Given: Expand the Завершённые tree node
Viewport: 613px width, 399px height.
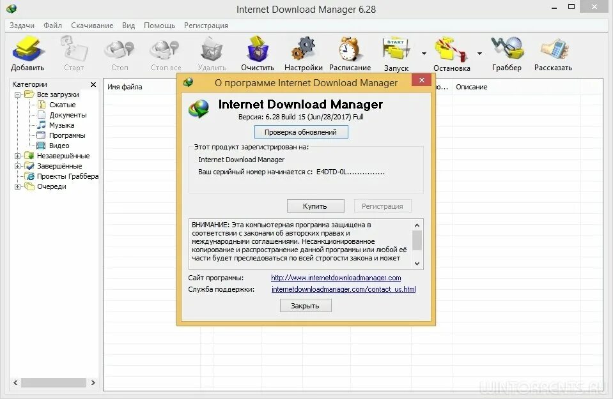Looking at the screenshot, I should coord(18,166).
